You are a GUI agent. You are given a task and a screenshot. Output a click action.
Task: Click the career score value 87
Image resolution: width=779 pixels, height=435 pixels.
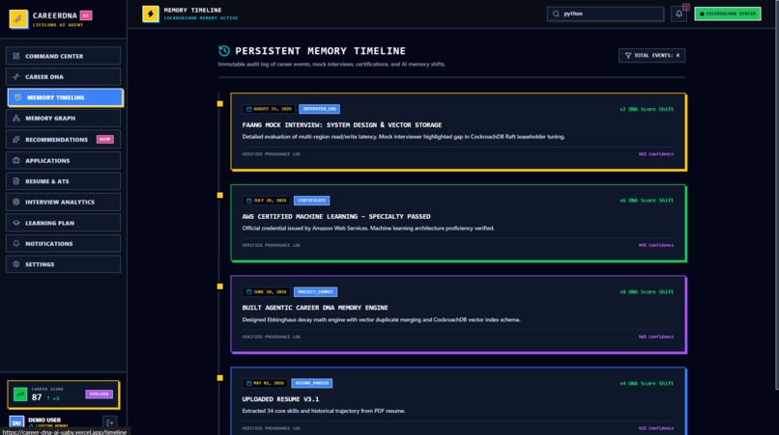pyautogui.click(x=37, y=397)
